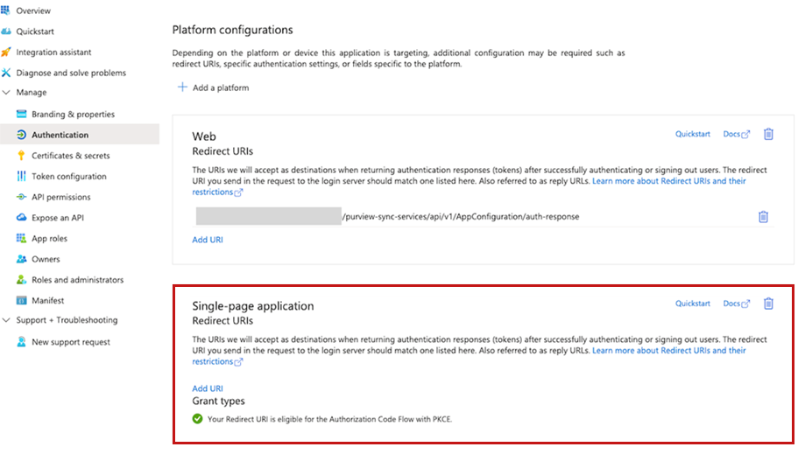The image size is (812, 454).
Task: Click the Authentication sidebar icon
Action: tap(21, 135)
